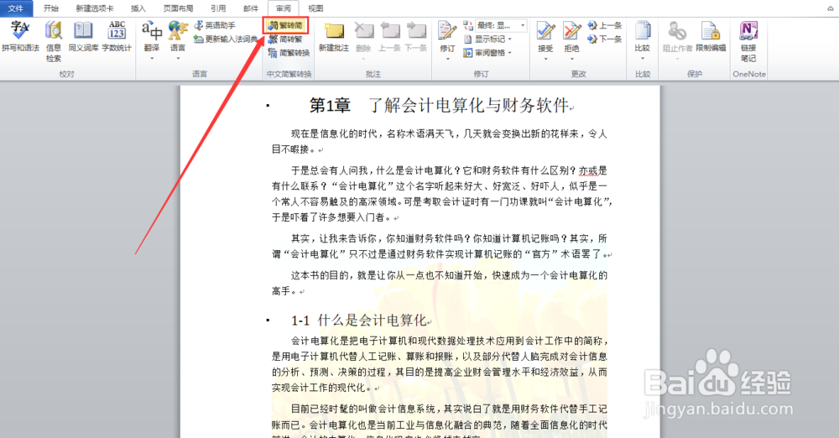839x438 pixels.
Task: Convert Traditional to Simplified (繁转简)
Action: (286, 25)
